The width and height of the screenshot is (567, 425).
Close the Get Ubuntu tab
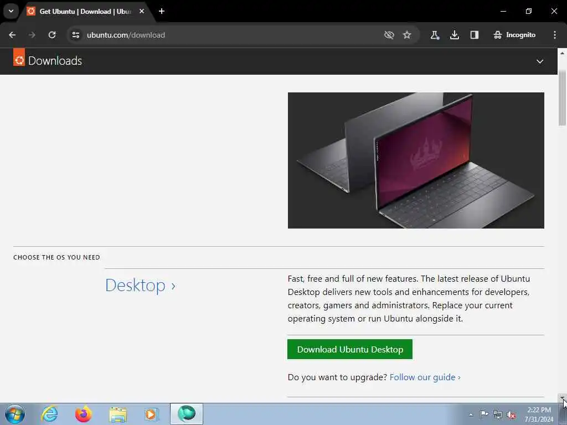(x=142, y=11)
